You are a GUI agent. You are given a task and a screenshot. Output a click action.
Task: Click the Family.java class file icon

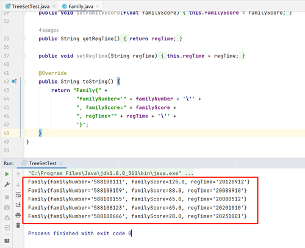coord(65,7)
